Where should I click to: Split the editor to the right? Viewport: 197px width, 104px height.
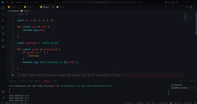[191, 7]
